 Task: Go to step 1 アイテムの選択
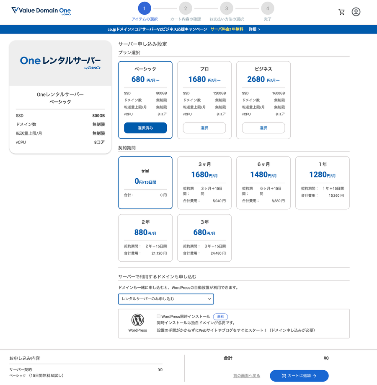pyautogui.click(x=145, y=11)
